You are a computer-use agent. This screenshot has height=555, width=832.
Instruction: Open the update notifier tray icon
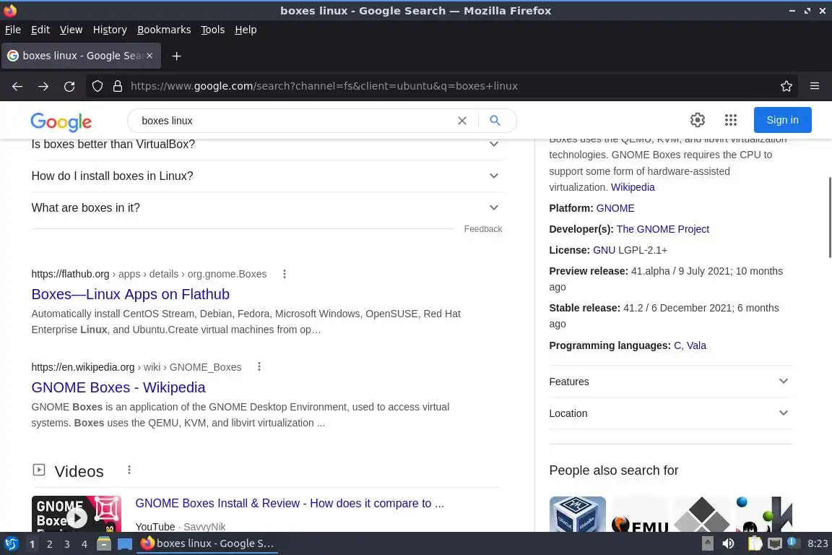click(x=792, y=542)
